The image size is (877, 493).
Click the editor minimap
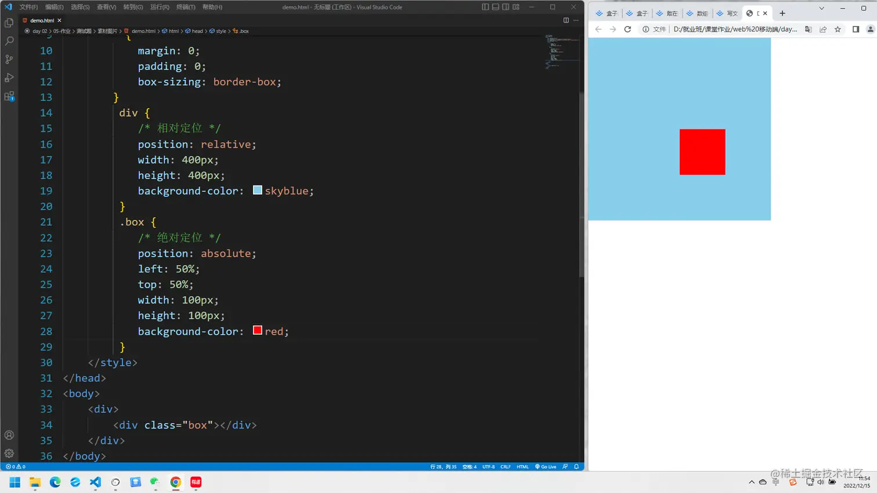pyautogui.click(x=562, y=52)
